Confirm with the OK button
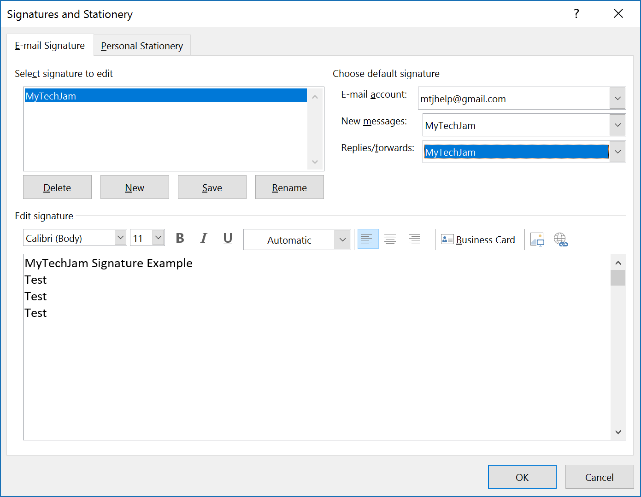Image resolution: width=641 pixels, height=497 pixels. tap(522, 477)
